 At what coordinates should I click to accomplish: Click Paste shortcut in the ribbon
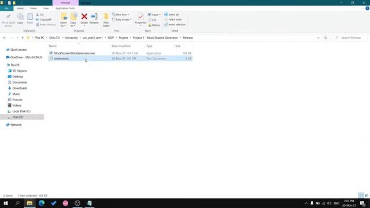click(x=46, y=24)
